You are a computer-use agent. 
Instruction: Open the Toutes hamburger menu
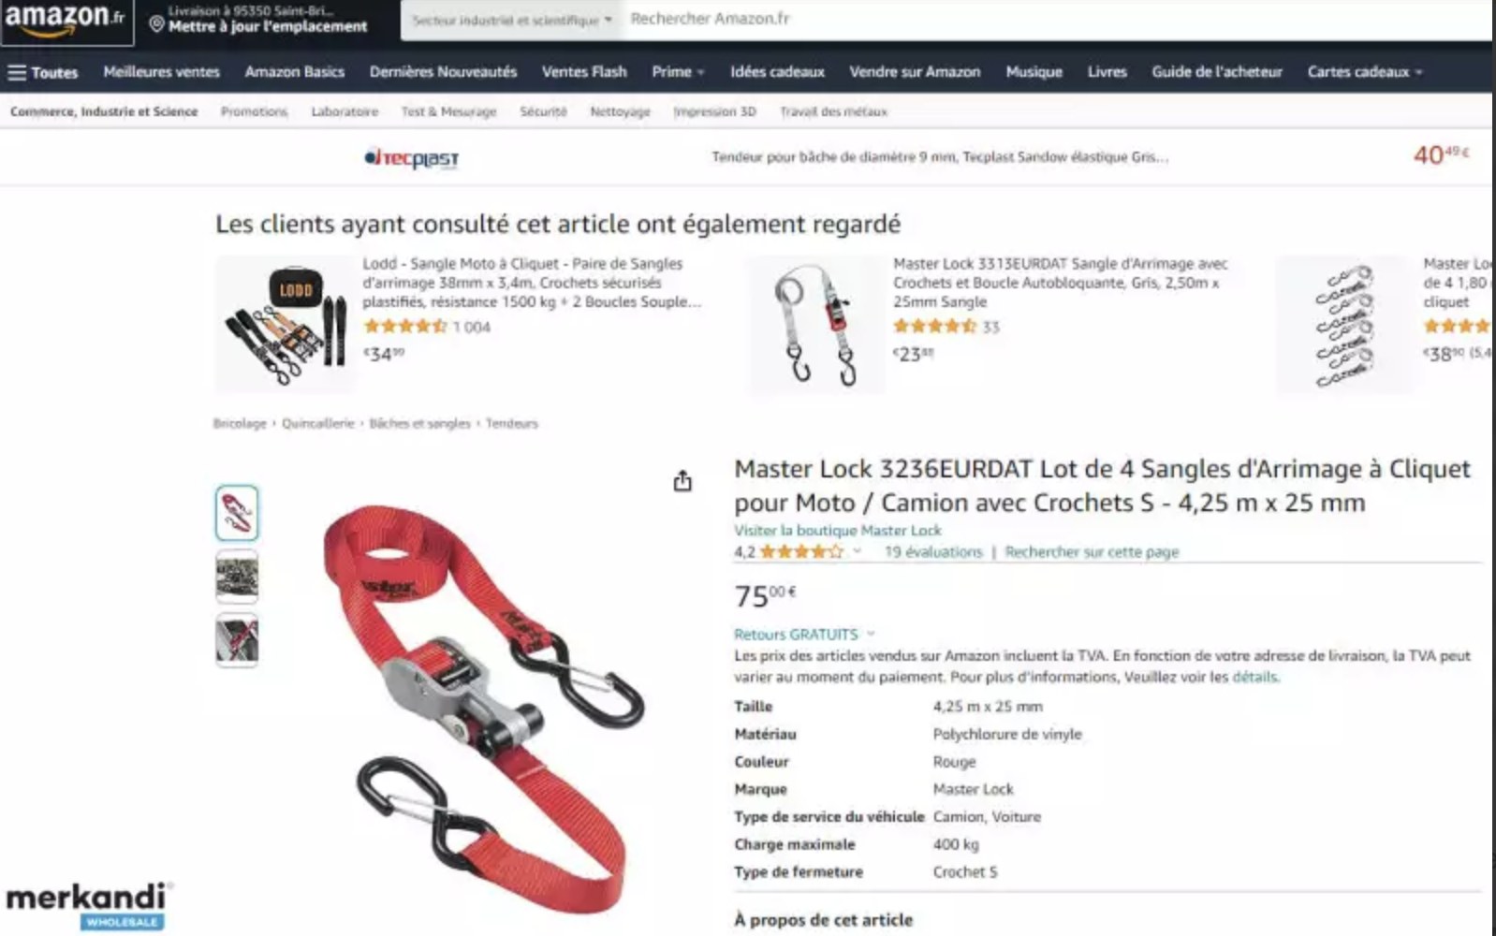pyautogui.click(x=42, y=72)
